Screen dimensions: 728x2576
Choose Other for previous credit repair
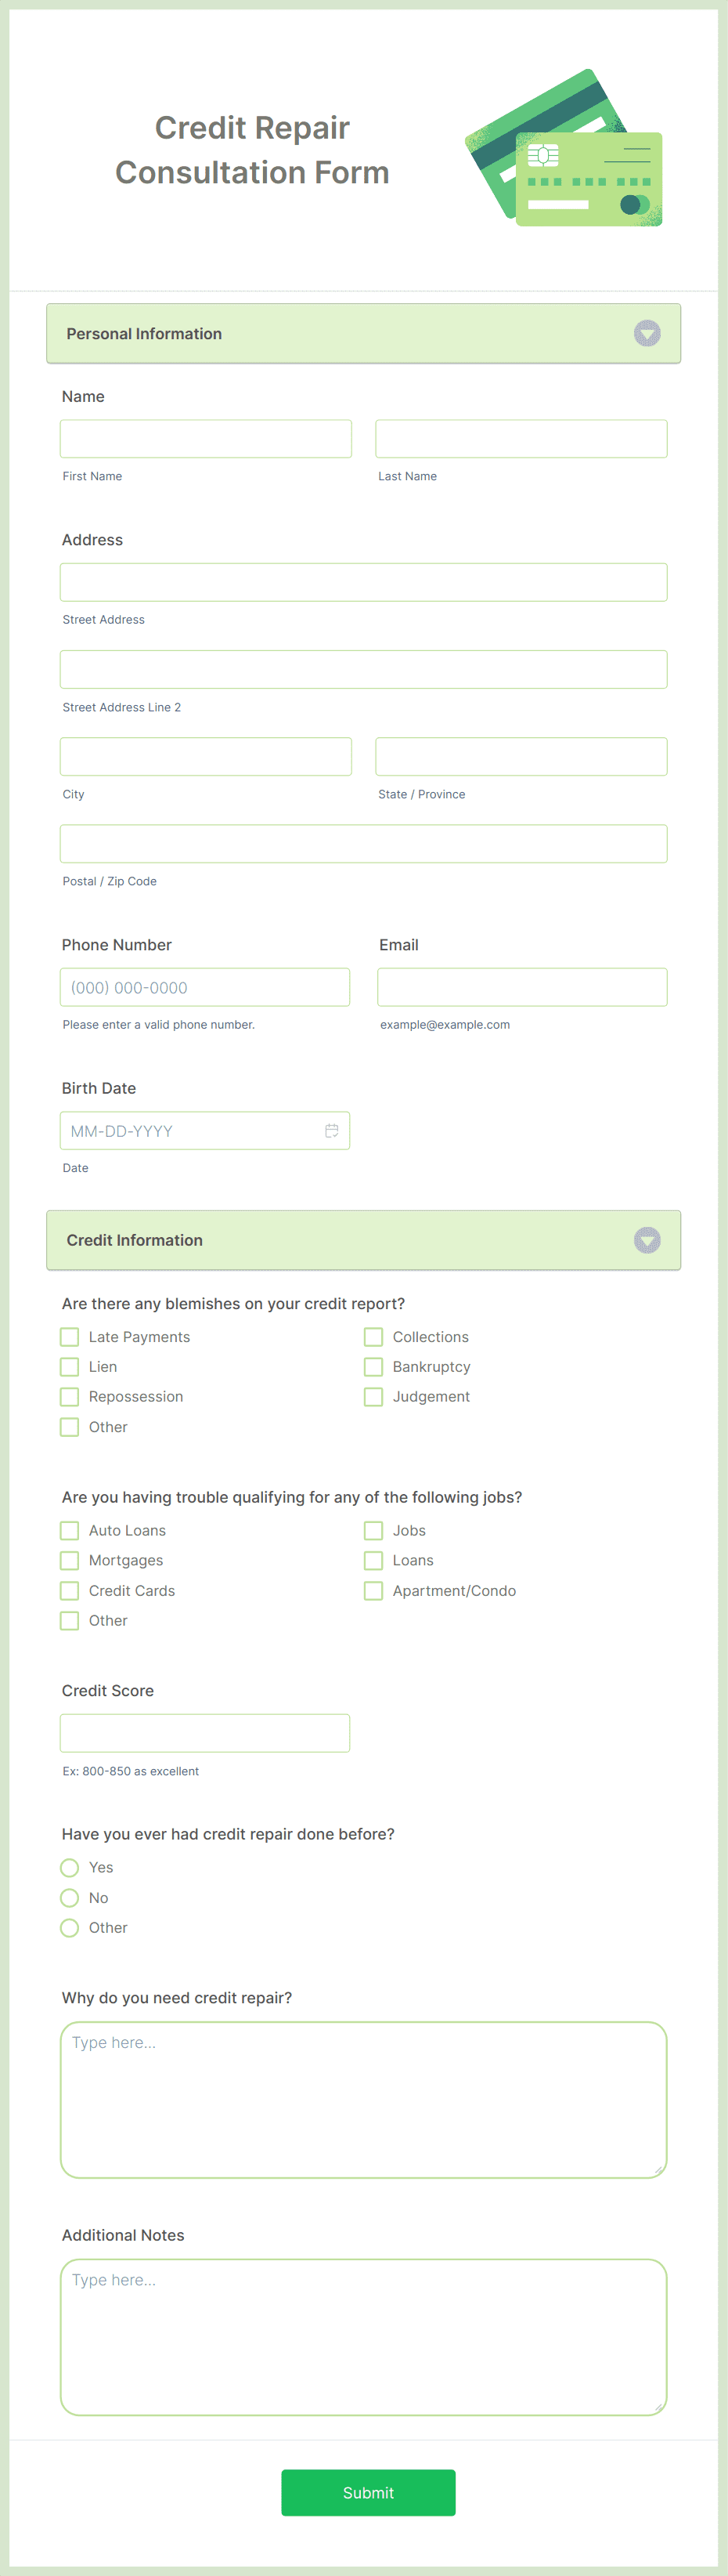coord(69,1927)
